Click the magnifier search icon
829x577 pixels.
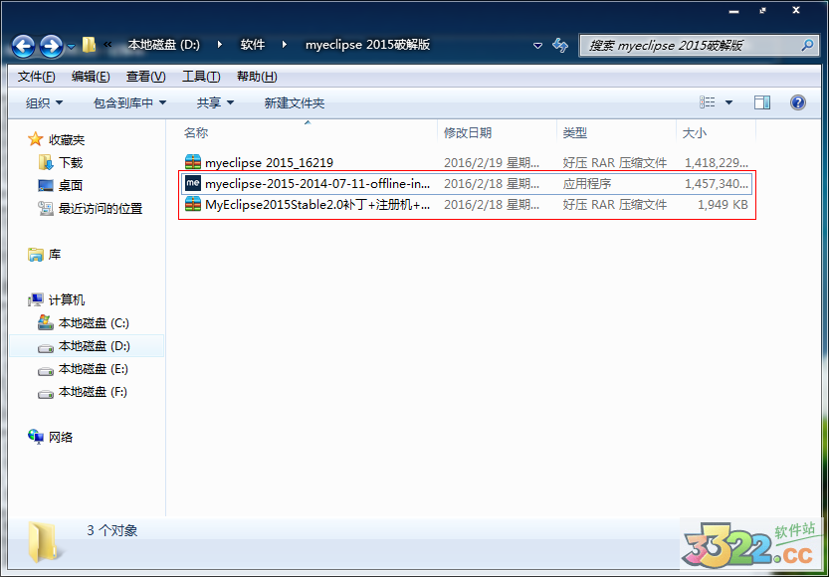807,45
